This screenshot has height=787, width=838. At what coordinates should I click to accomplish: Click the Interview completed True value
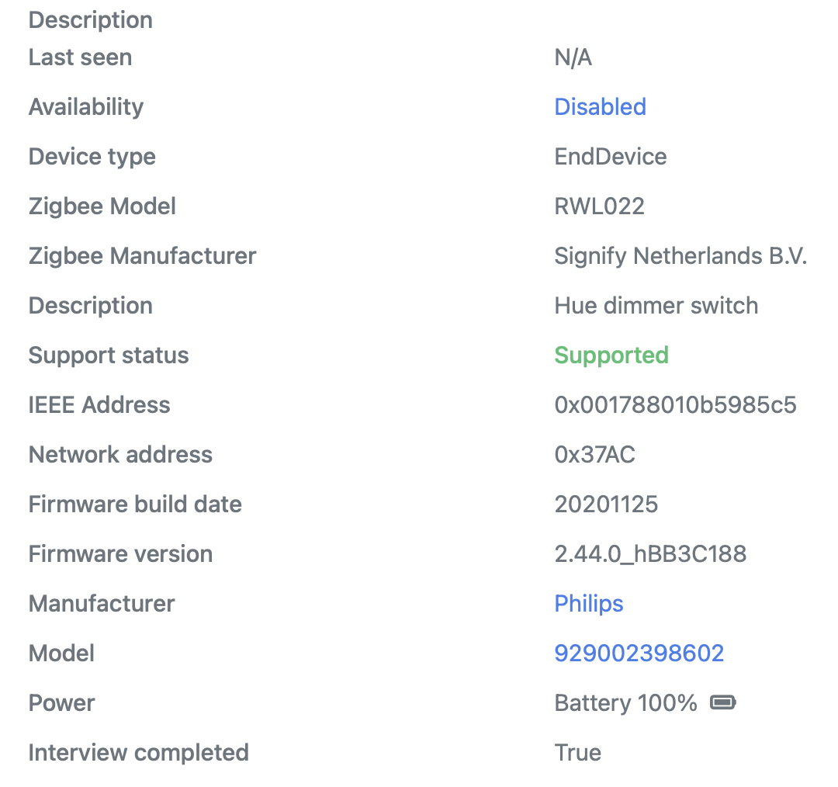pos(577,752)
